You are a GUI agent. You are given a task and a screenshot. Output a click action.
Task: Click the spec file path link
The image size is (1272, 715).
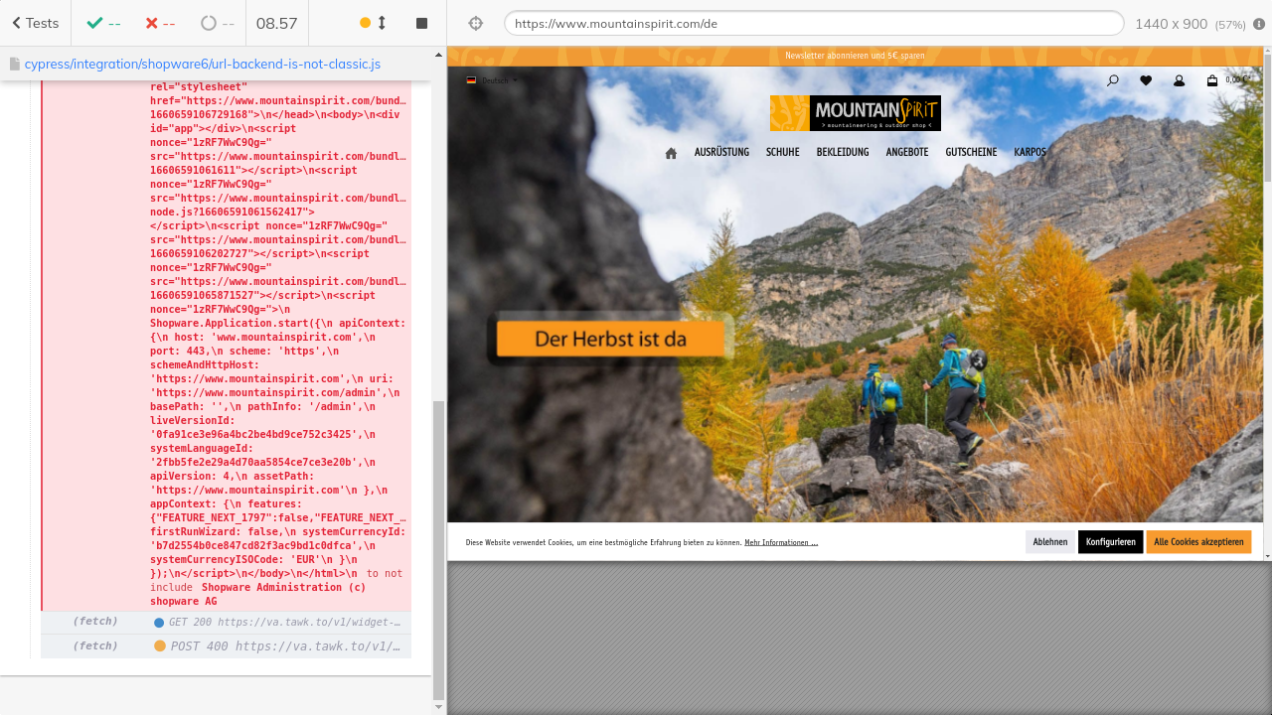coord(202,64)
